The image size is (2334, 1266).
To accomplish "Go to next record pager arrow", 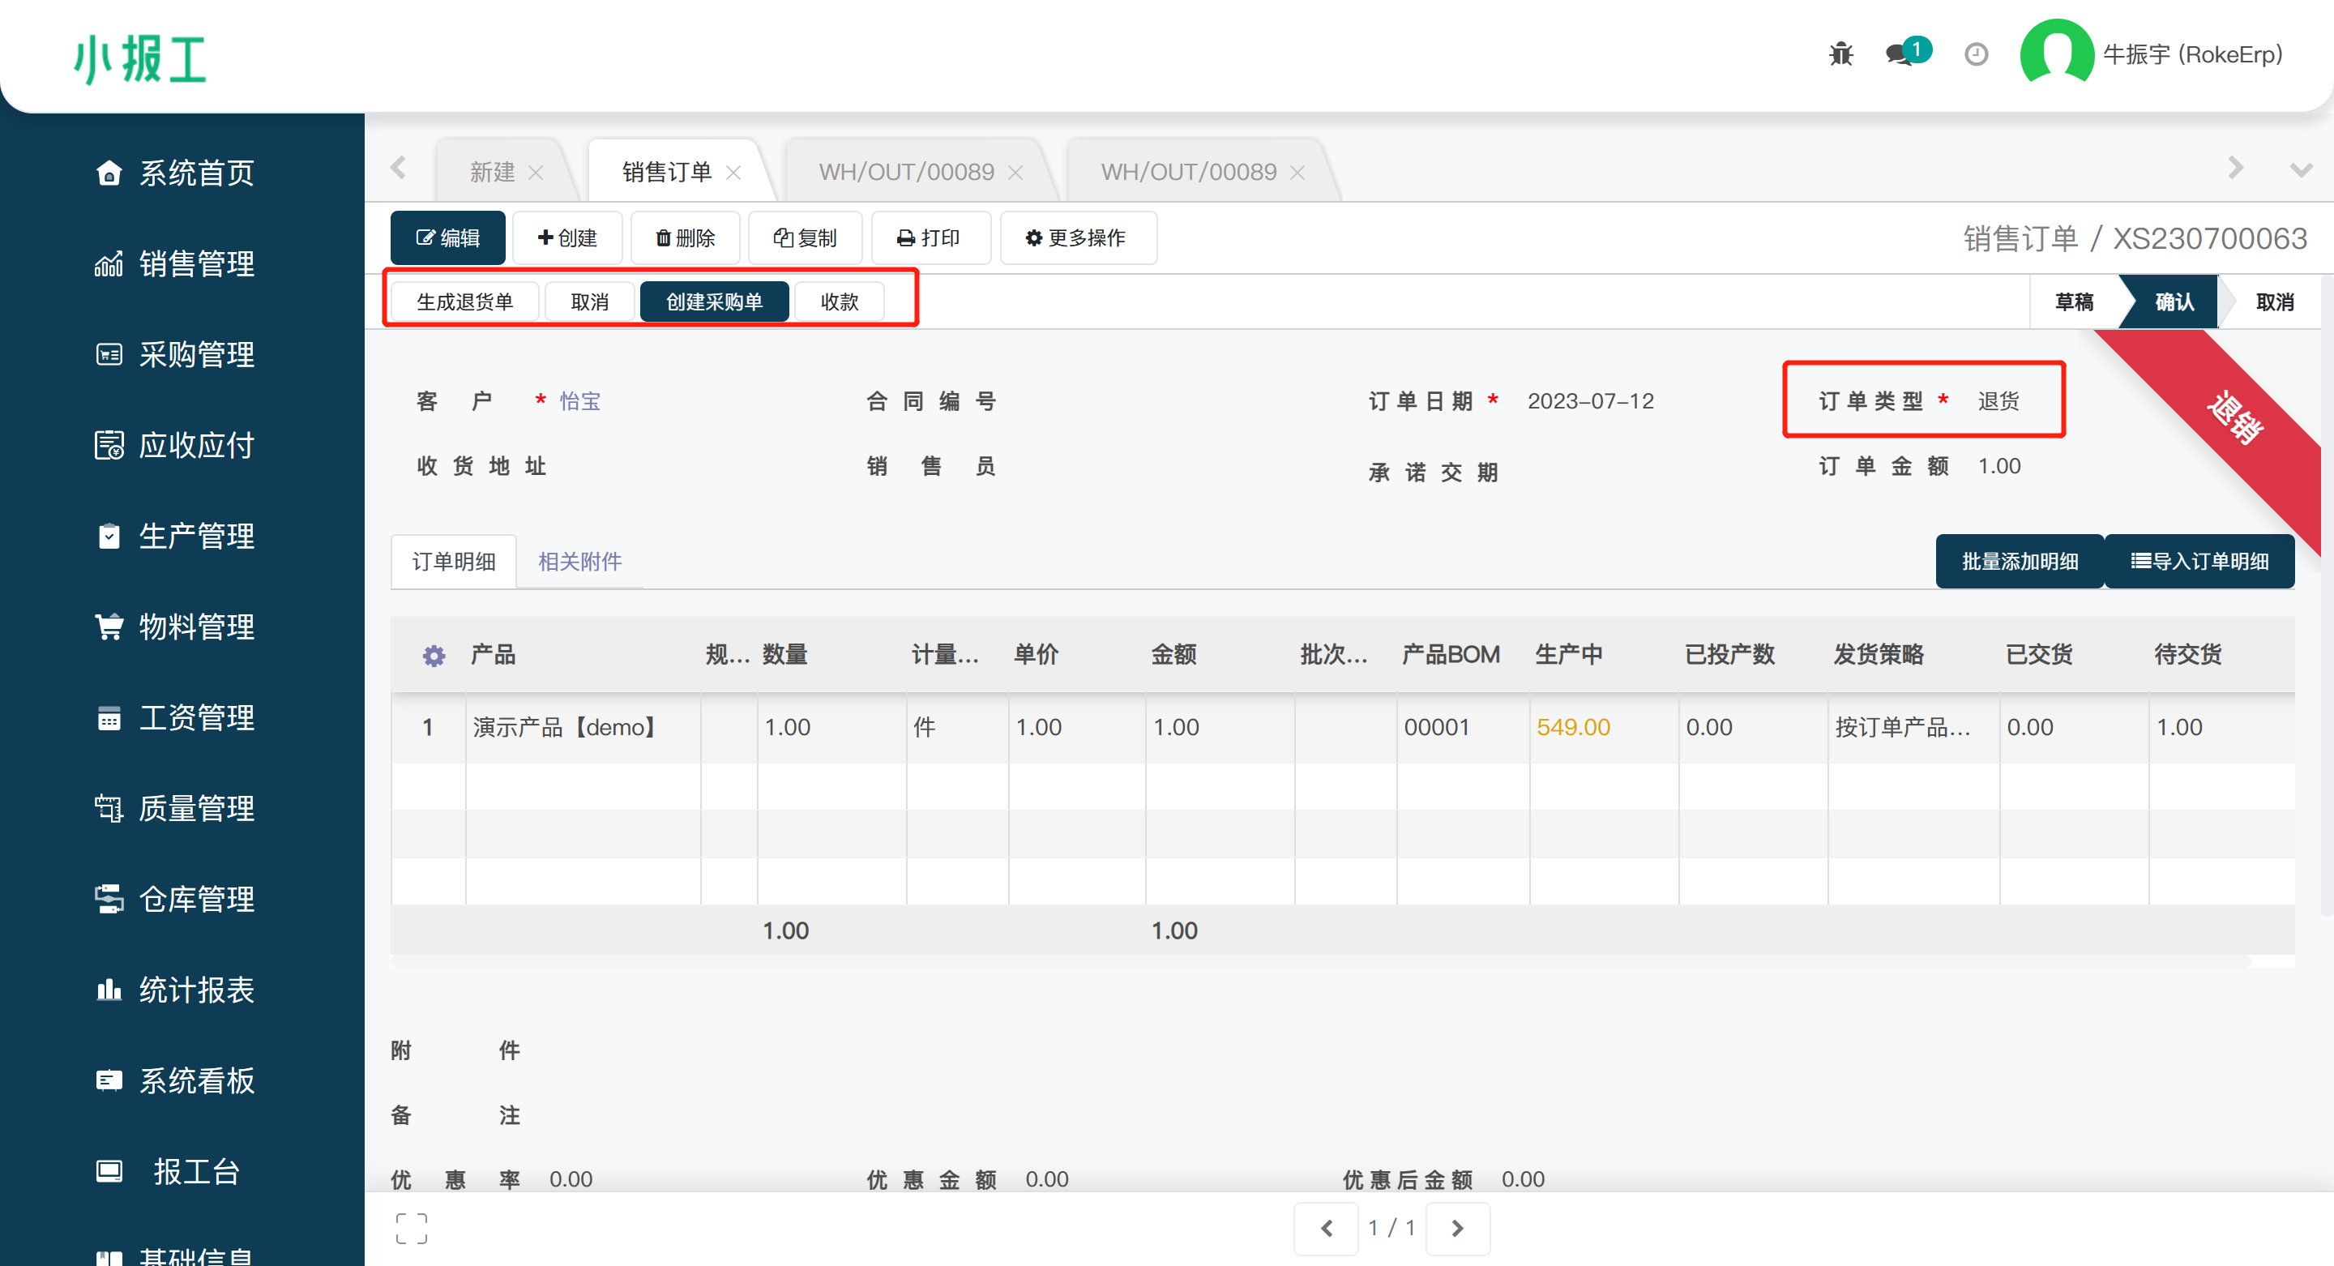I will click(1456, 1228).
